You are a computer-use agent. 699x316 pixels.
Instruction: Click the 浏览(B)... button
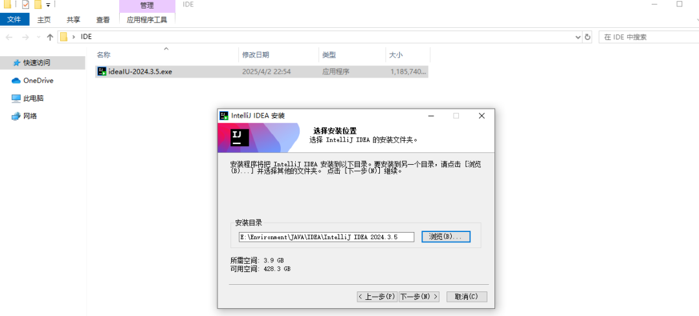point(446,237)
